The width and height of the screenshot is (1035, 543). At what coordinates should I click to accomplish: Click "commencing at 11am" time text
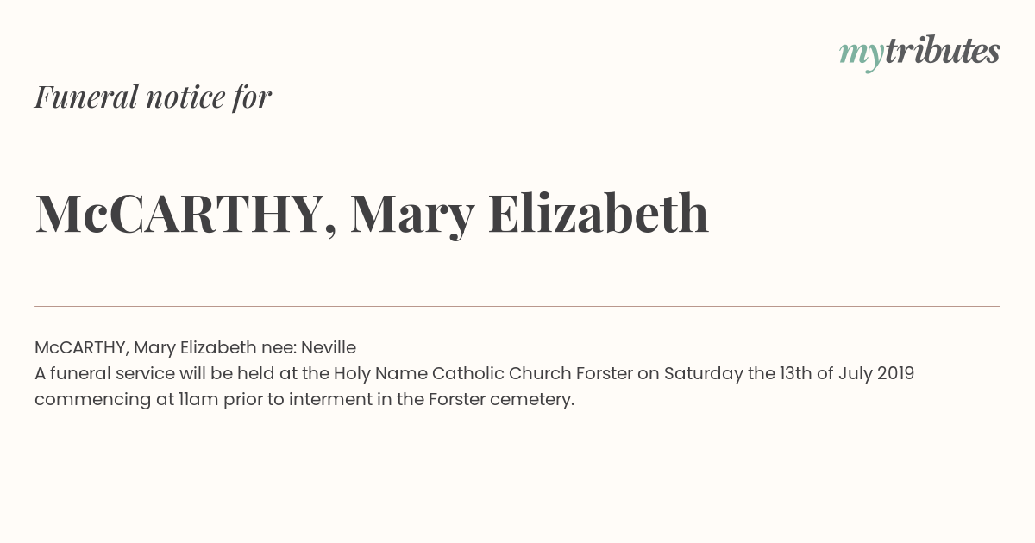click(126, 400)
